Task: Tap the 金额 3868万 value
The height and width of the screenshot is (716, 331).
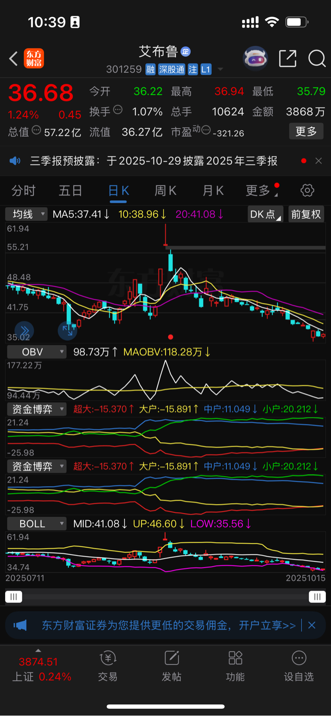Action: pyautogui.click(x=306, y=112)
